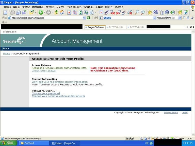Close all checked windows icon
This screenshot has height=146, width=195.
(x=129, y=12)
